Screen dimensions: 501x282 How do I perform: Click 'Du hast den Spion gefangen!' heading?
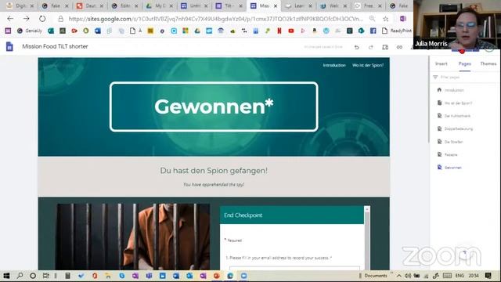(x=214, y=171)
